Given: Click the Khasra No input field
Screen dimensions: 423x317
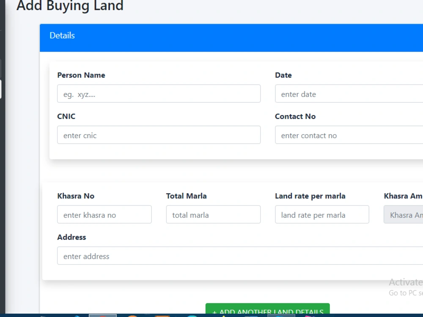Looking at the screenshot, I should (x=104, y=215).
